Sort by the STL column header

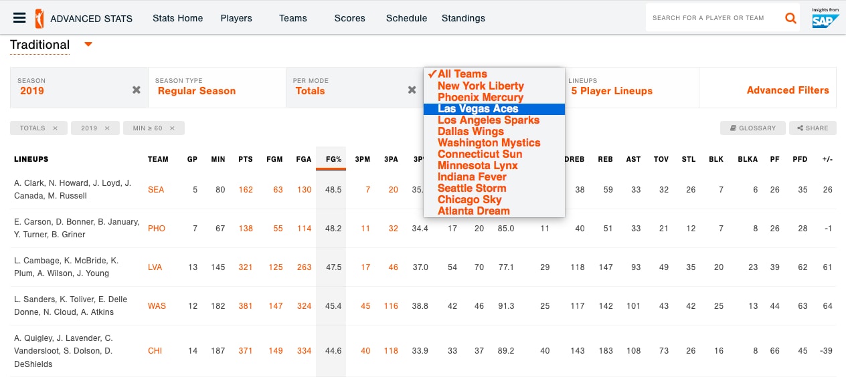point(689,159)
